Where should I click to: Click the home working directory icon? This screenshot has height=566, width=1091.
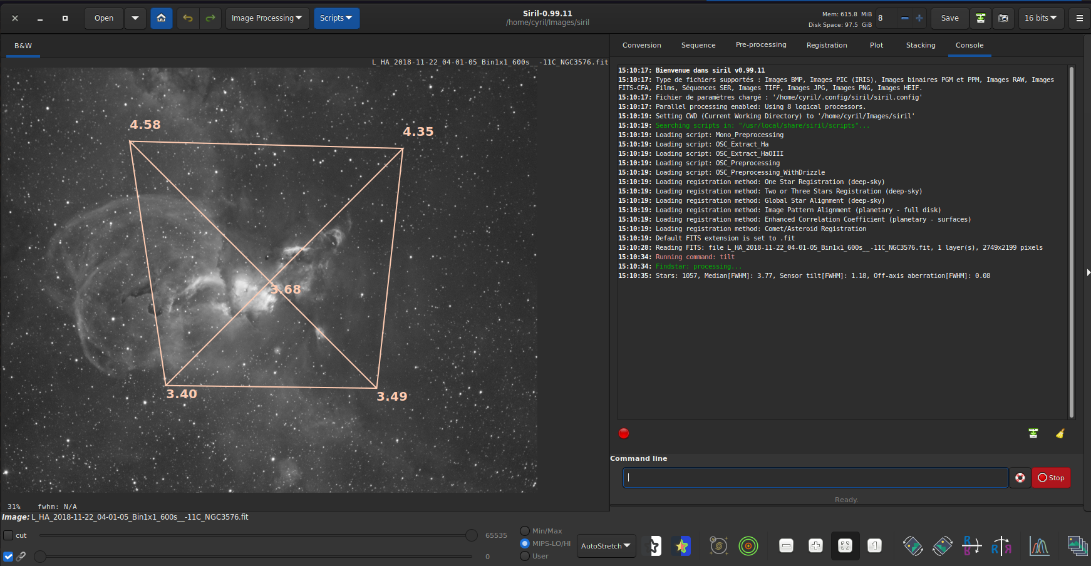pos(161,18)
